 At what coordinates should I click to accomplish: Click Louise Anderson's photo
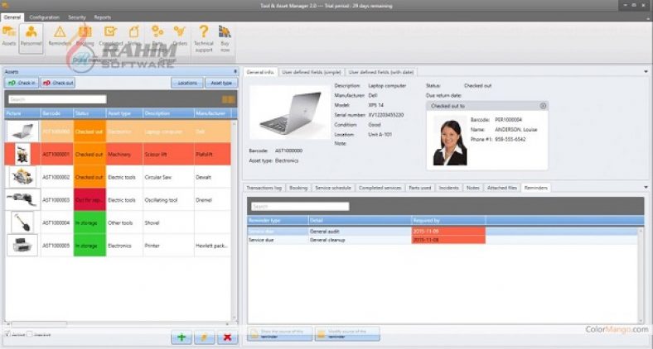(x=450, y=141)
